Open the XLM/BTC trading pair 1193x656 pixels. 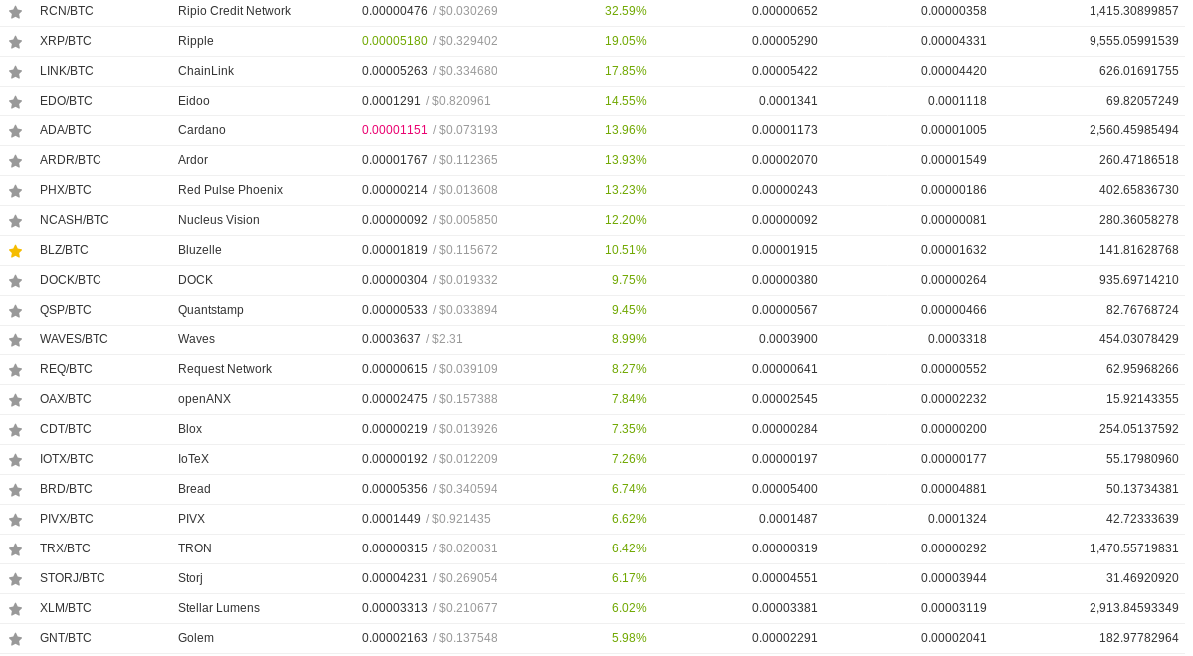(x=66, y=608)
